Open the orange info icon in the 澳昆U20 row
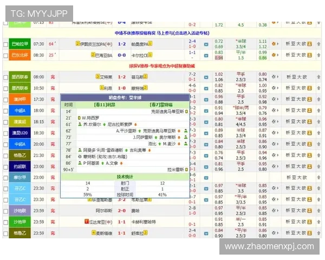The height and width of the screenshot is (260, 325). pyautogui.click(x=309, y=133)
